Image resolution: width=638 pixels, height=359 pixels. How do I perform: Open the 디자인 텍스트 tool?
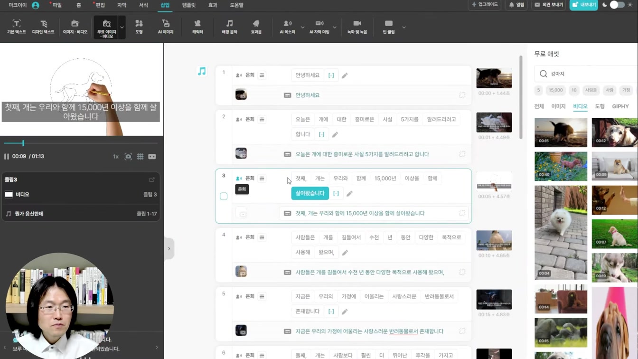(x=43, y=27)
